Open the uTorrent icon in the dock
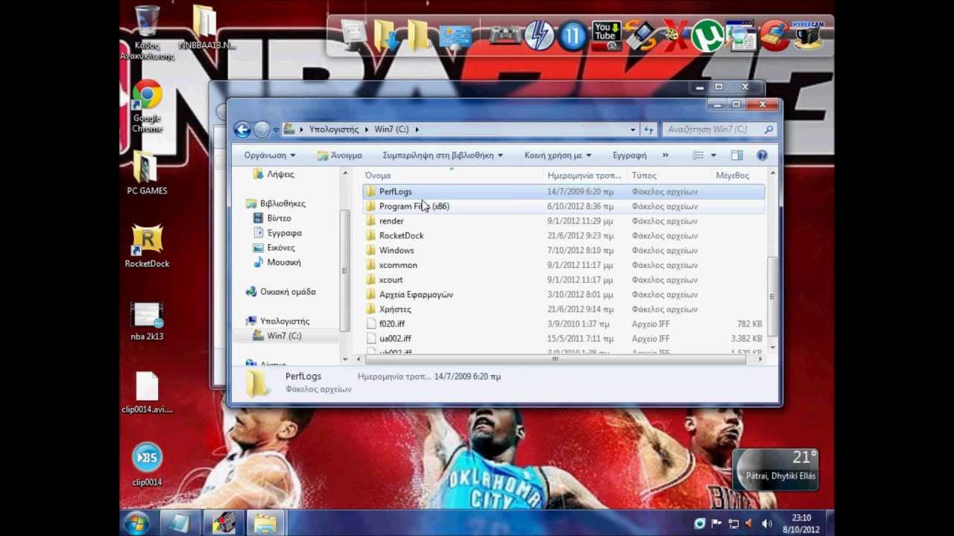This screenshot has width=954, height=536. pyautogui.click(x=706, y=36)
